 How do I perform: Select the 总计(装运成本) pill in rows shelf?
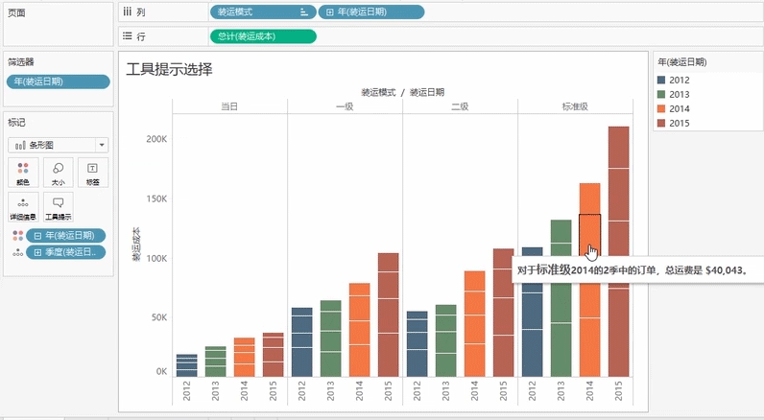coord(262,36)
